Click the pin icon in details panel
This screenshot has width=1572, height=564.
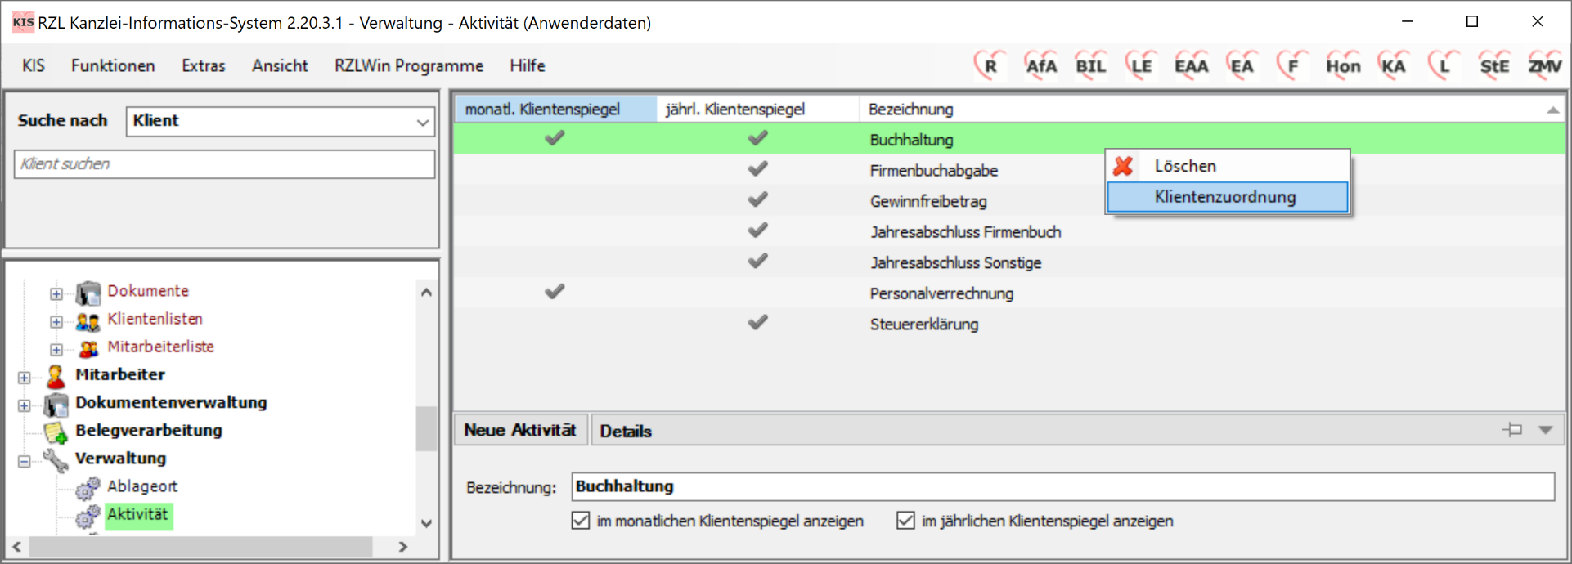pos(1512,430)
